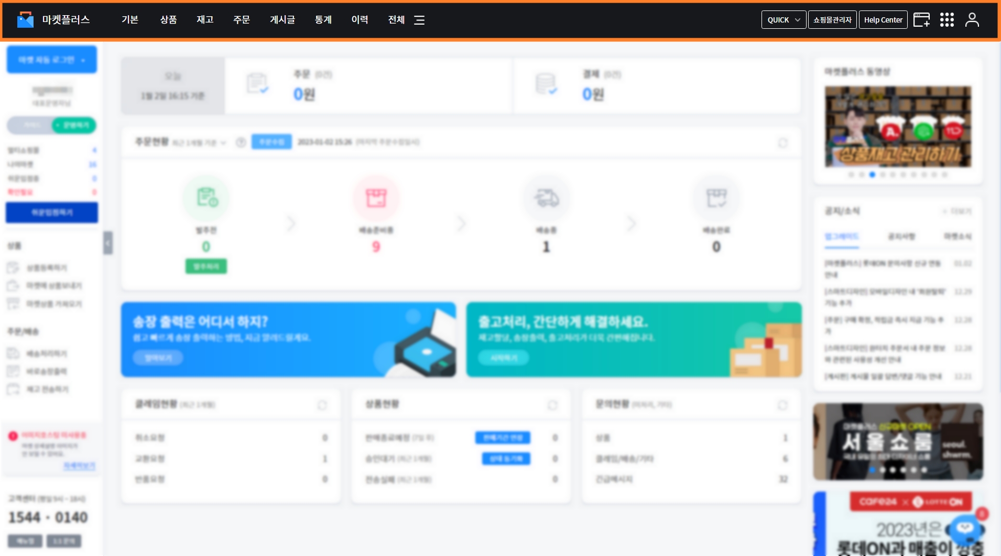Screen dimensions: 1001x556
Task: Collapse the left sidebar using the handle
Action: (x=108, y=243)
